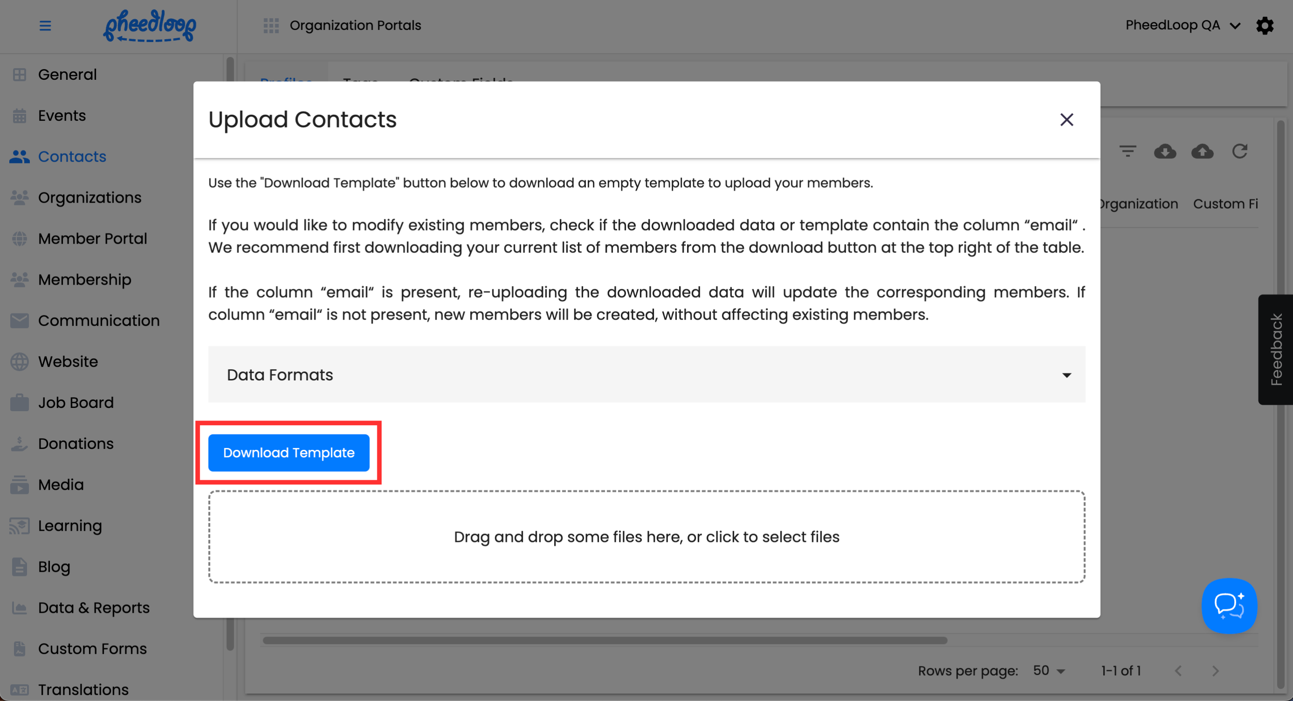Click the file drag and drop area
Image resolution: width=1293 pixels, height=701 pixels.
tap(646, 537)
